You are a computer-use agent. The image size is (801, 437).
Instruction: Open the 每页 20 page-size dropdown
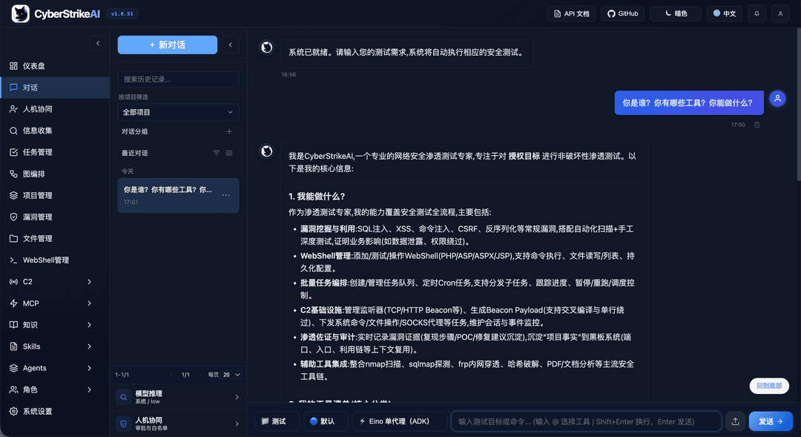[x=231, y=375]
